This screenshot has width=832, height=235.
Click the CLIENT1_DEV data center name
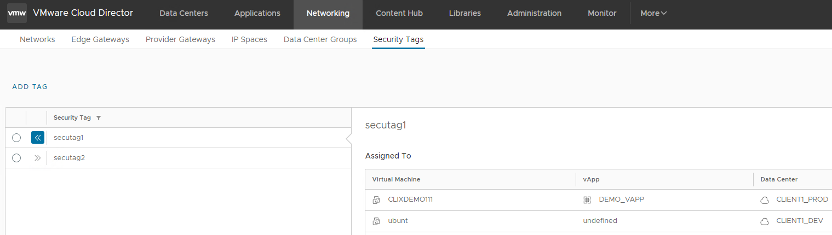point(800,221)
